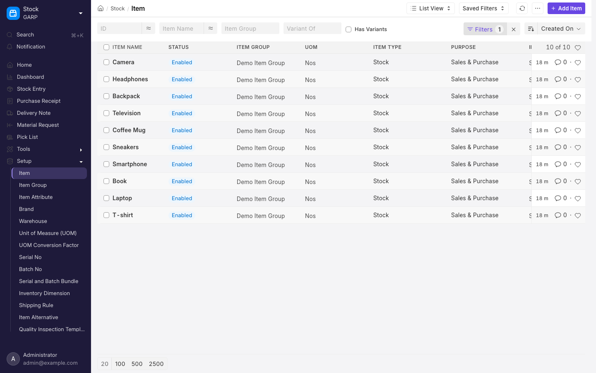The image size is (596, 373).
Task: Tick the Coffee Mug row checkbox
Action: pos(106,130)
